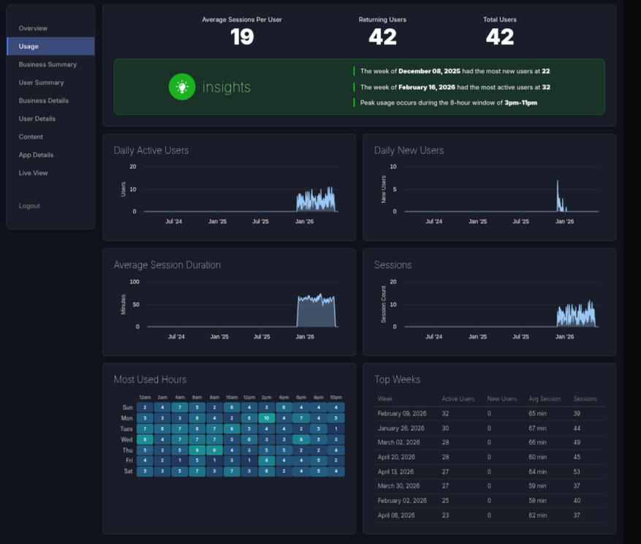The image size is (641, 544).
Task: Open the User Details page
Action: tap(37, 118)
